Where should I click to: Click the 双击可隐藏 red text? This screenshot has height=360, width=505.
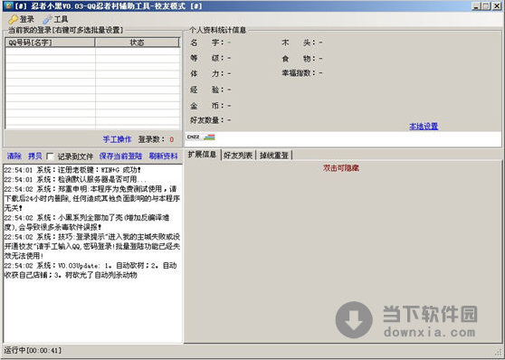(x=341, y=168)
